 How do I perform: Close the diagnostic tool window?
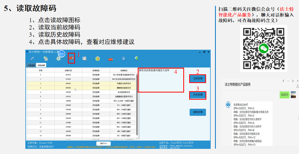[209, 52]
